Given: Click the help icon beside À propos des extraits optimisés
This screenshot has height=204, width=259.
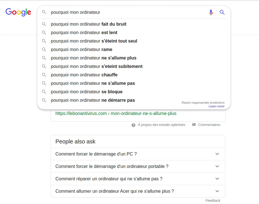Looking at the screenshot, I should pyautogui.click(x=133, y=125).
